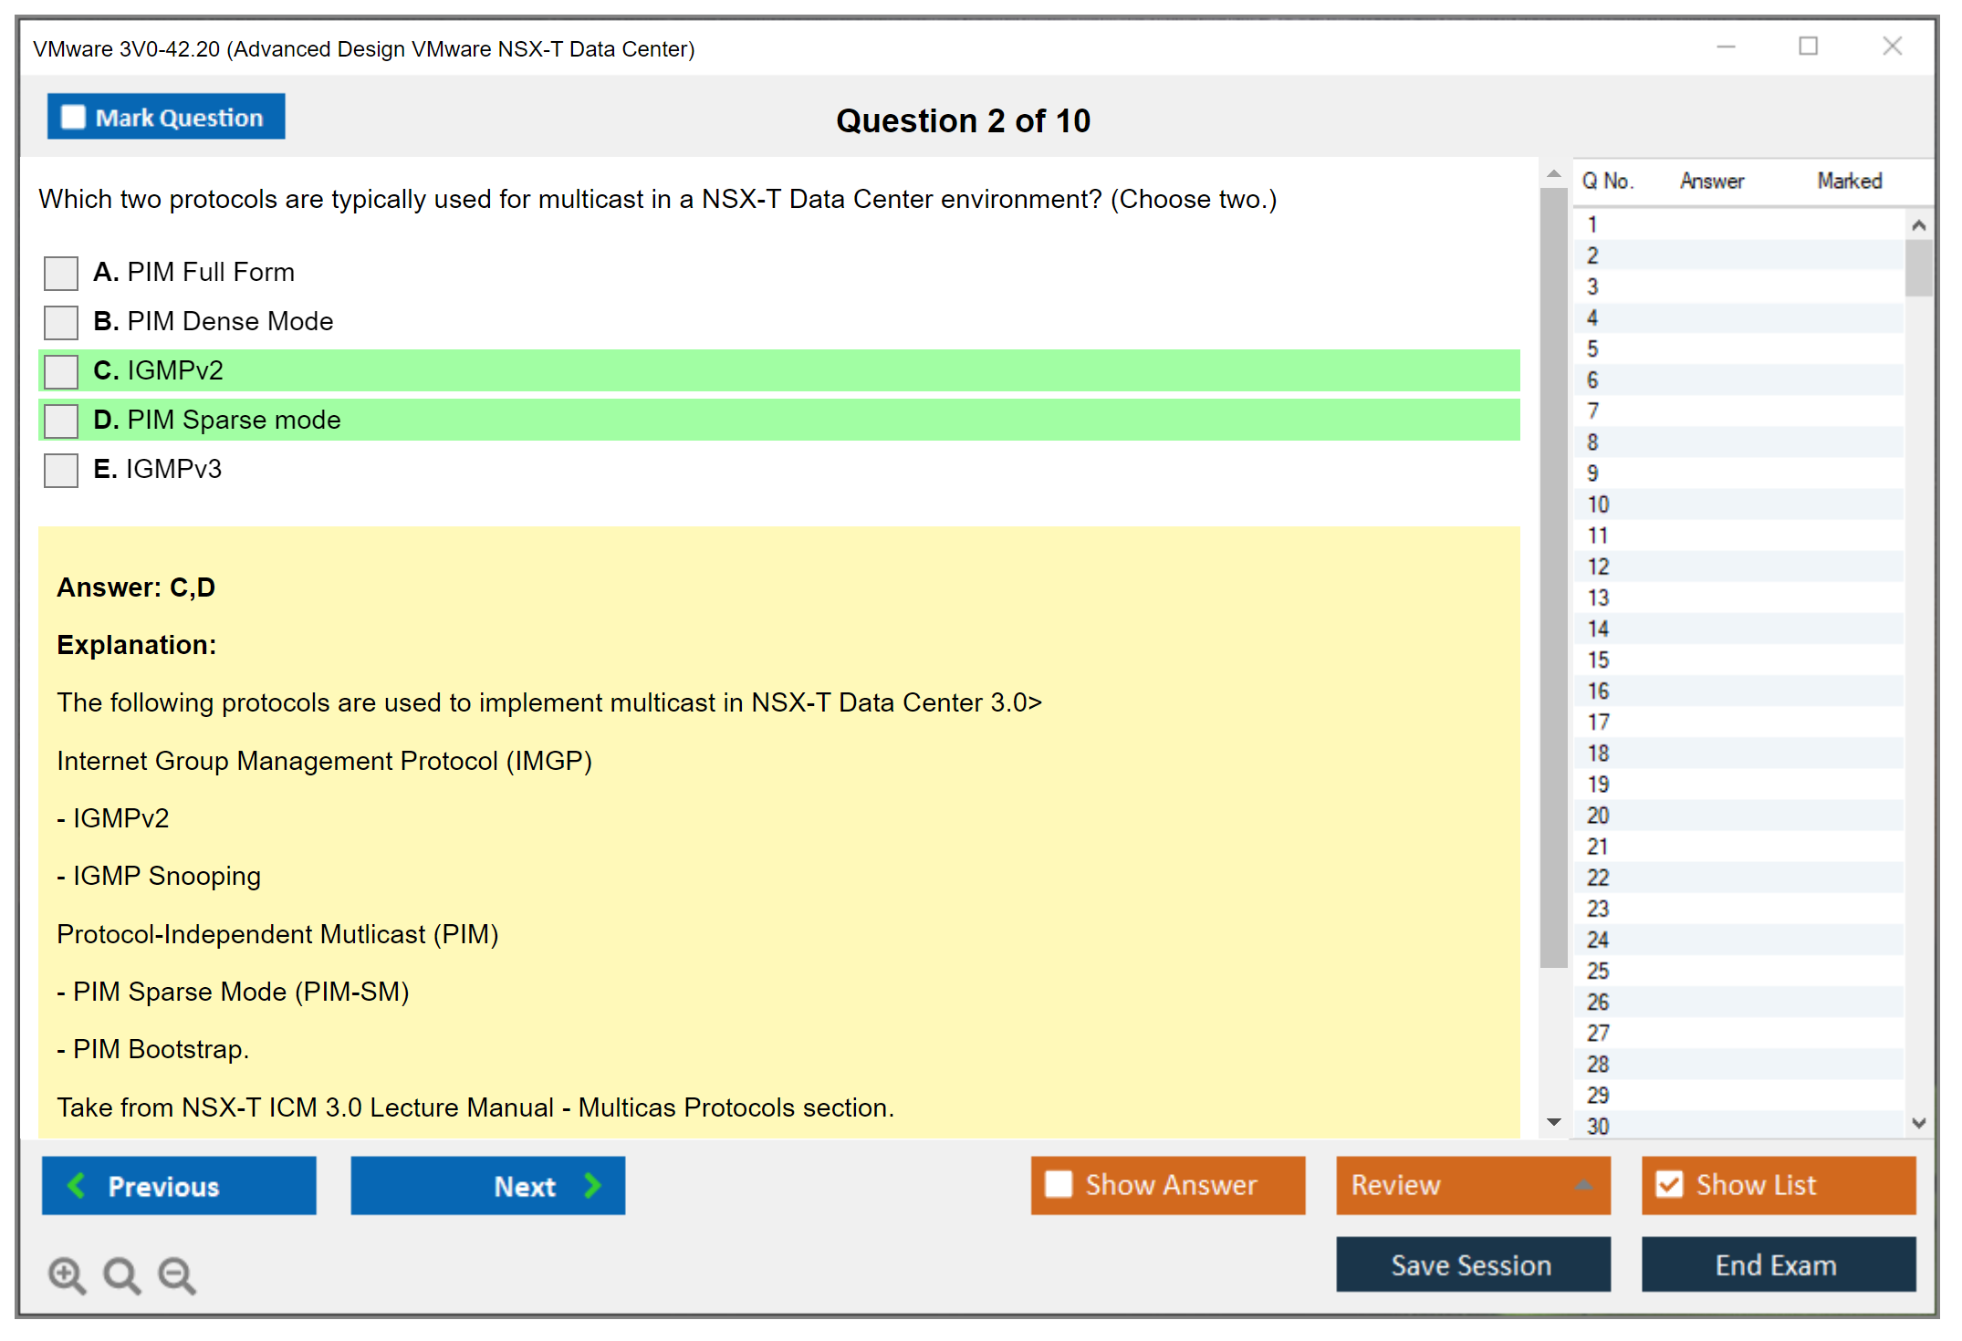Toggle Show Answer checkbox button

pos(1059,1185)
